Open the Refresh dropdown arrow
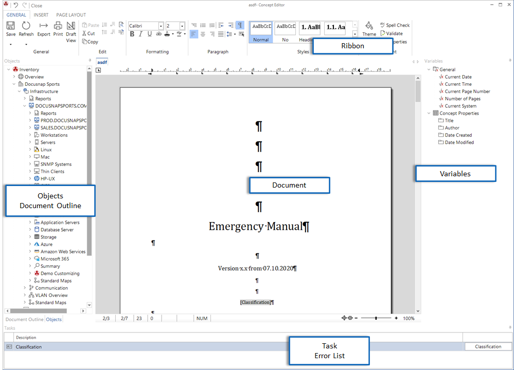Screen dimensions: 514x370 [x=26, y=44]
